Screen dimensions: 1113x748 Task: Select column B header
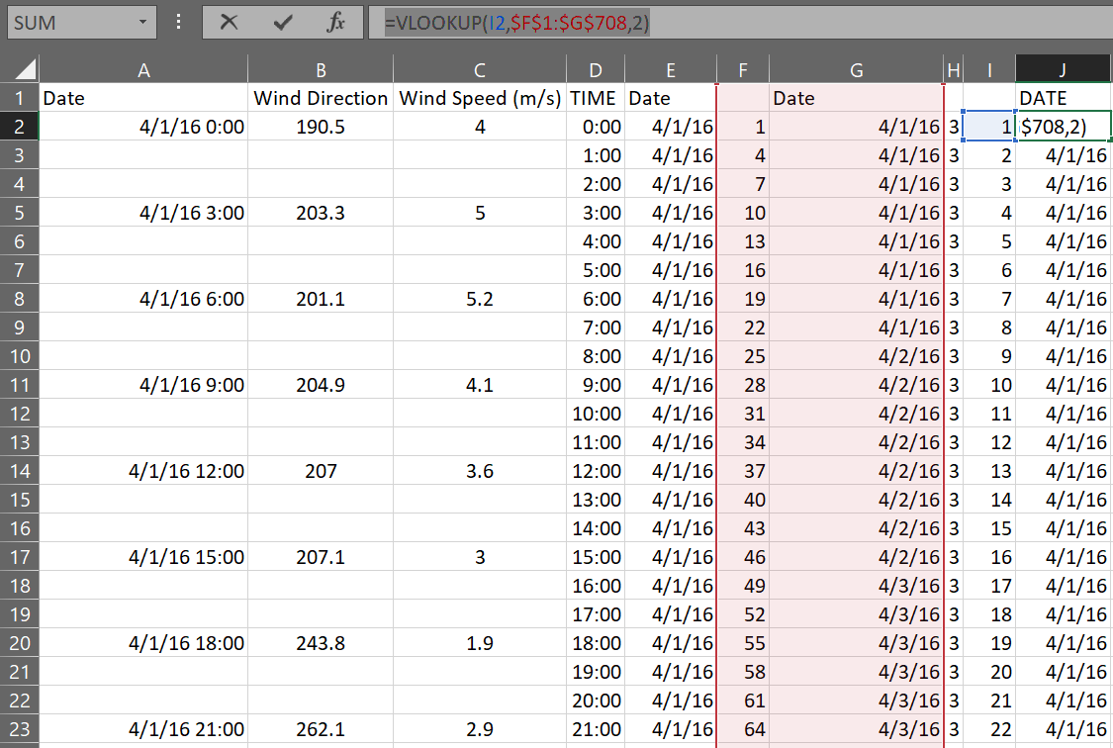tap(321, 69)
